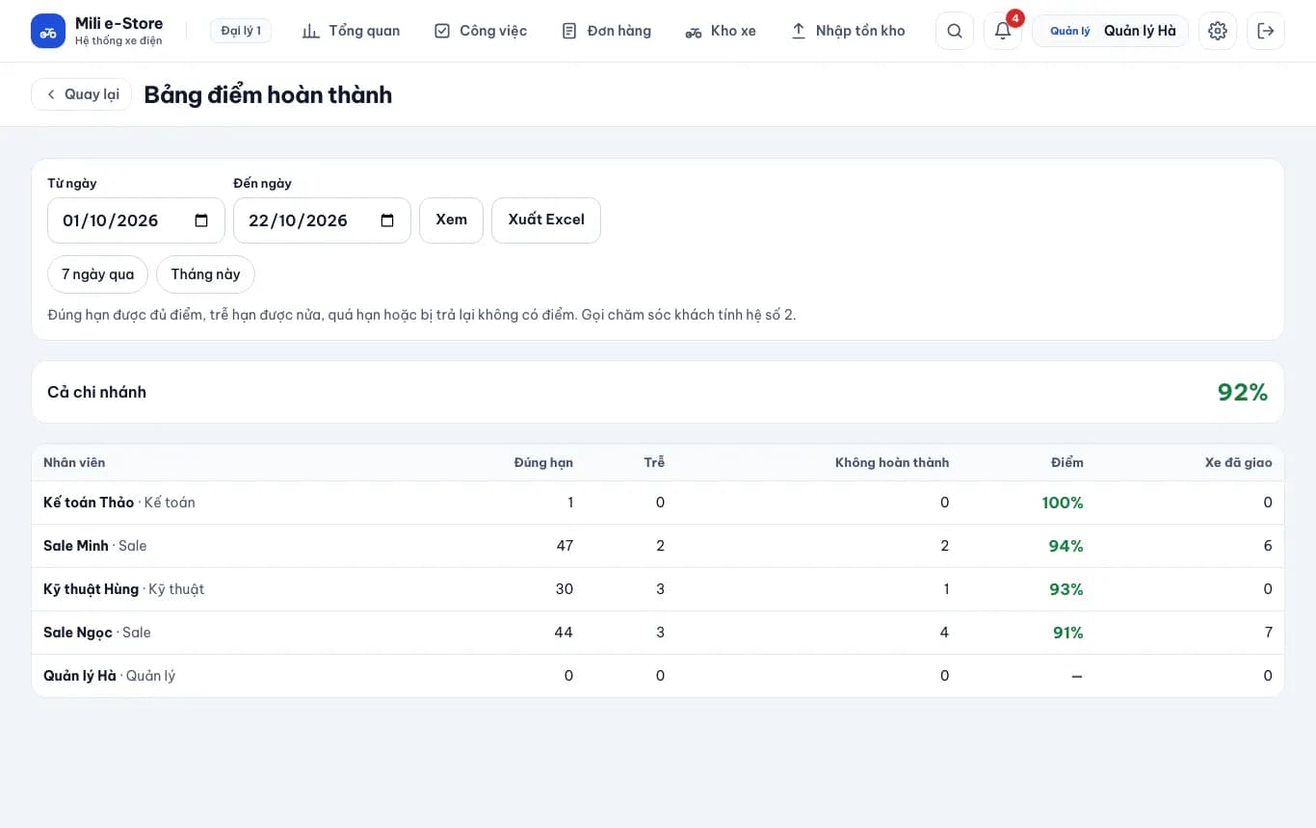Click the 92% branch score
1316x828 pixels.
point(1243,392)
